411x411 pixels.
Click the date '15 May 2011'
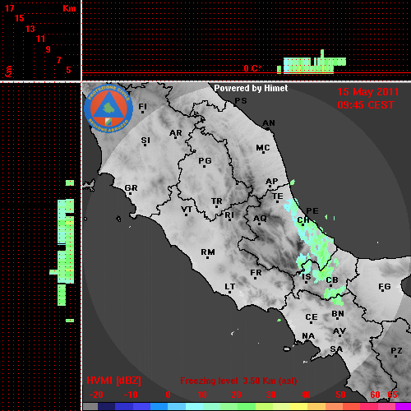pyautogui.click(x=368, y=92)
